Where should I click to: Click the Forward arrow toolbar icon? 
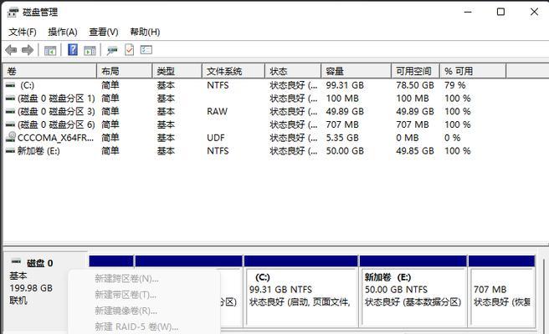tap(28, 50)
